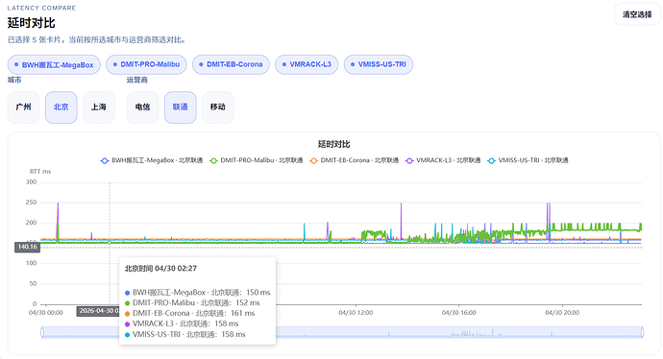663x359 pixels.
Task: Click tooltip row DMIT-PRO-Malibu 152 ms
Action: click(x=192, y=302)
